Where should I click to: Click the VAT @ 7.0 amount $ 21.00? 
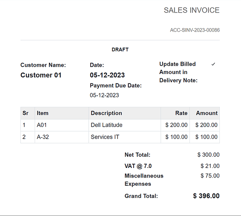pos(210,166)
